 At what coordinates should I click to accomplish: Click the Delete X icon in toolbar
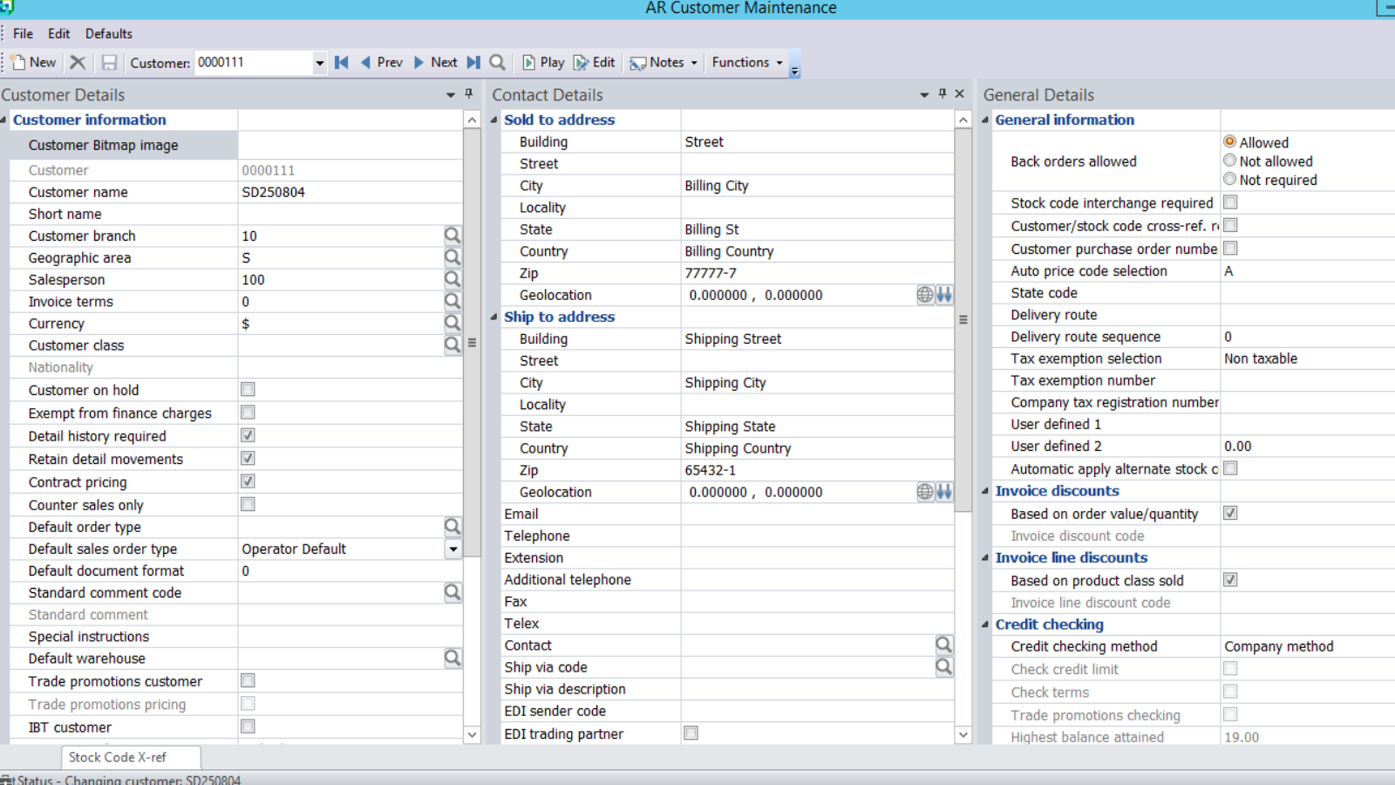(78, 63)
